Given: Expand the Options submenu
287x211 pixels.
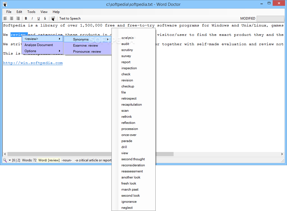Looking at the screenshot, I should click(42, 51).
